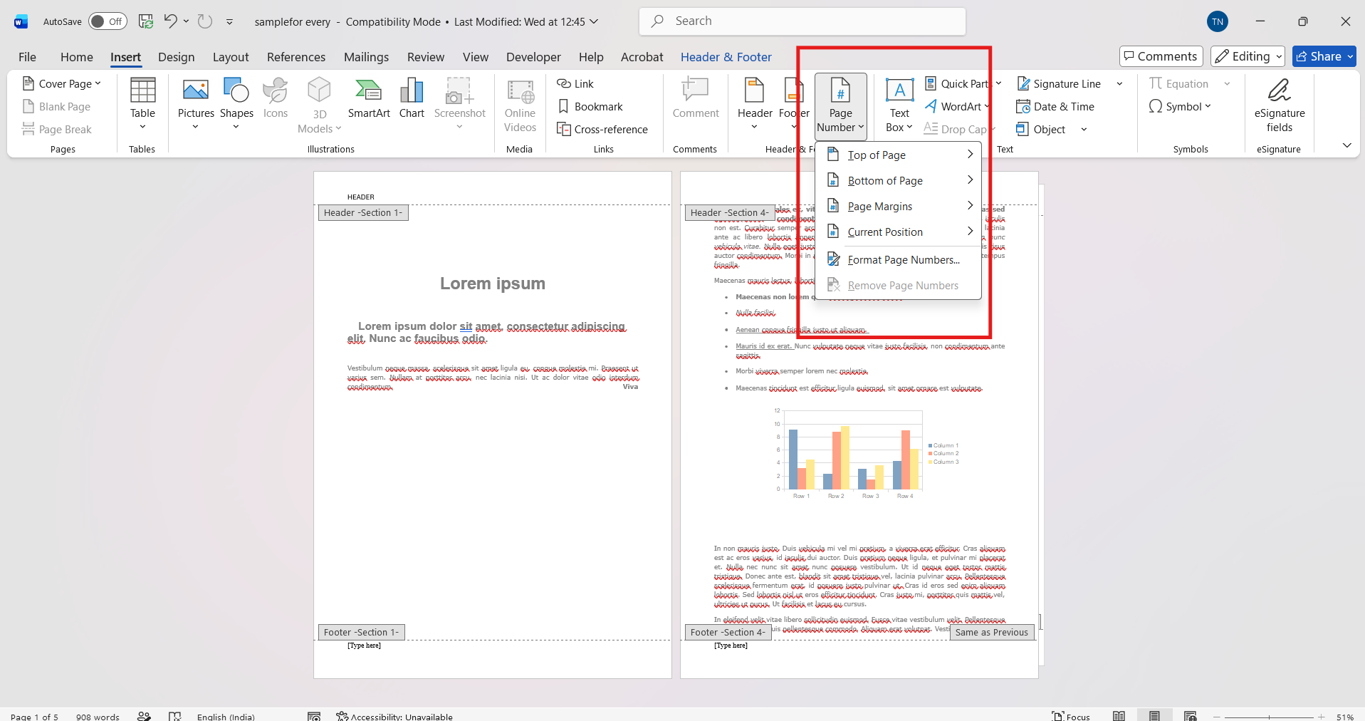Open the Screenshot tool
1365x721 pixels.
pyautogui.click(x=460, y=103)
